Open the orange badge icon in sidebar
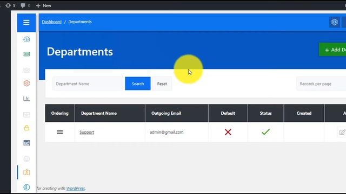This screenshot has width=346, height=194. 26,172
